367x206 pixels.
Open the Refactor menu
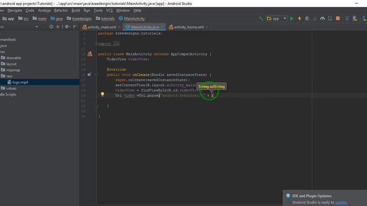click(61, 10)
